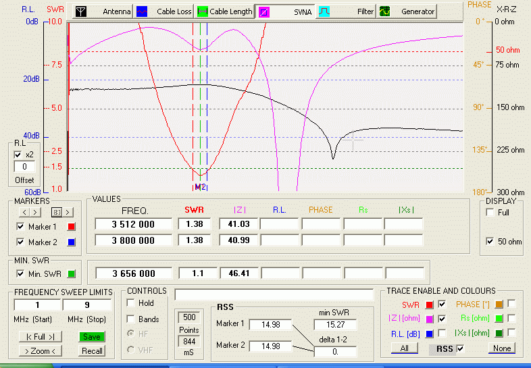Toggle the Bands checkbox
Image resolution: width=531 pixels, height=368 pixels.
131,319
